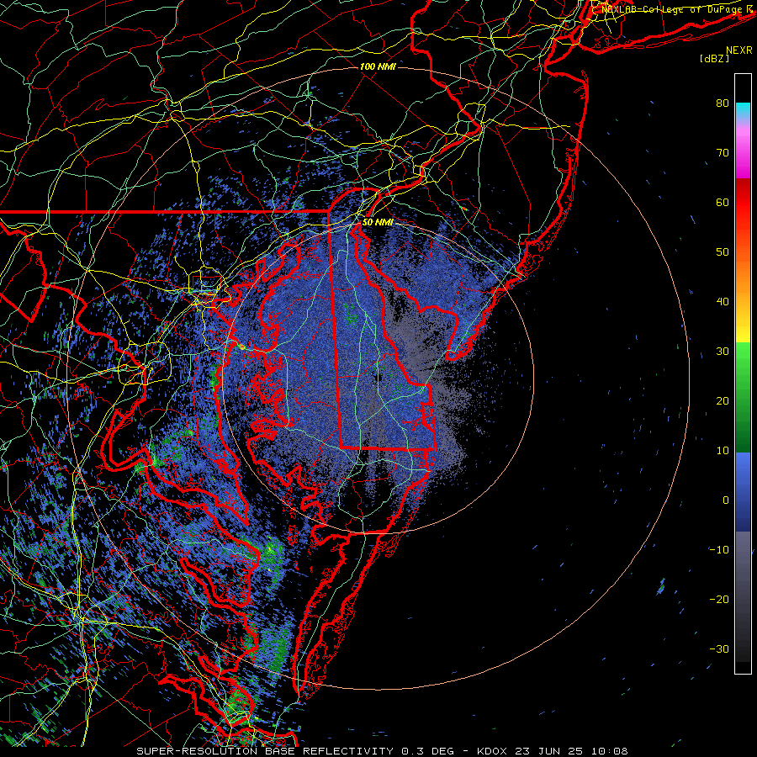Click the 50 NMI range ring label
This screenshot has height=757, width=757.
[378, 222]
